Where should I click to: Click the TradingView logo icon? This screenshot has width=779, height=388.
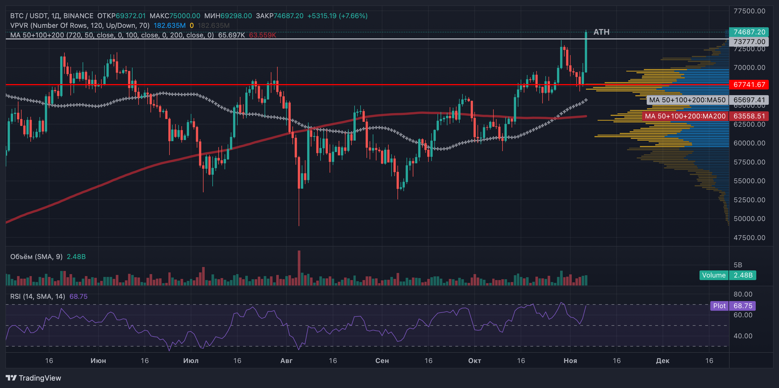click(11, 378)
